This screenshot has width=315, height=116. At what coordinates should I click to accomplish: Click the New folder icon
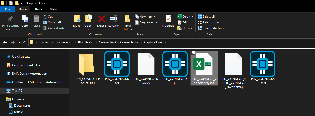coord(128,19)
